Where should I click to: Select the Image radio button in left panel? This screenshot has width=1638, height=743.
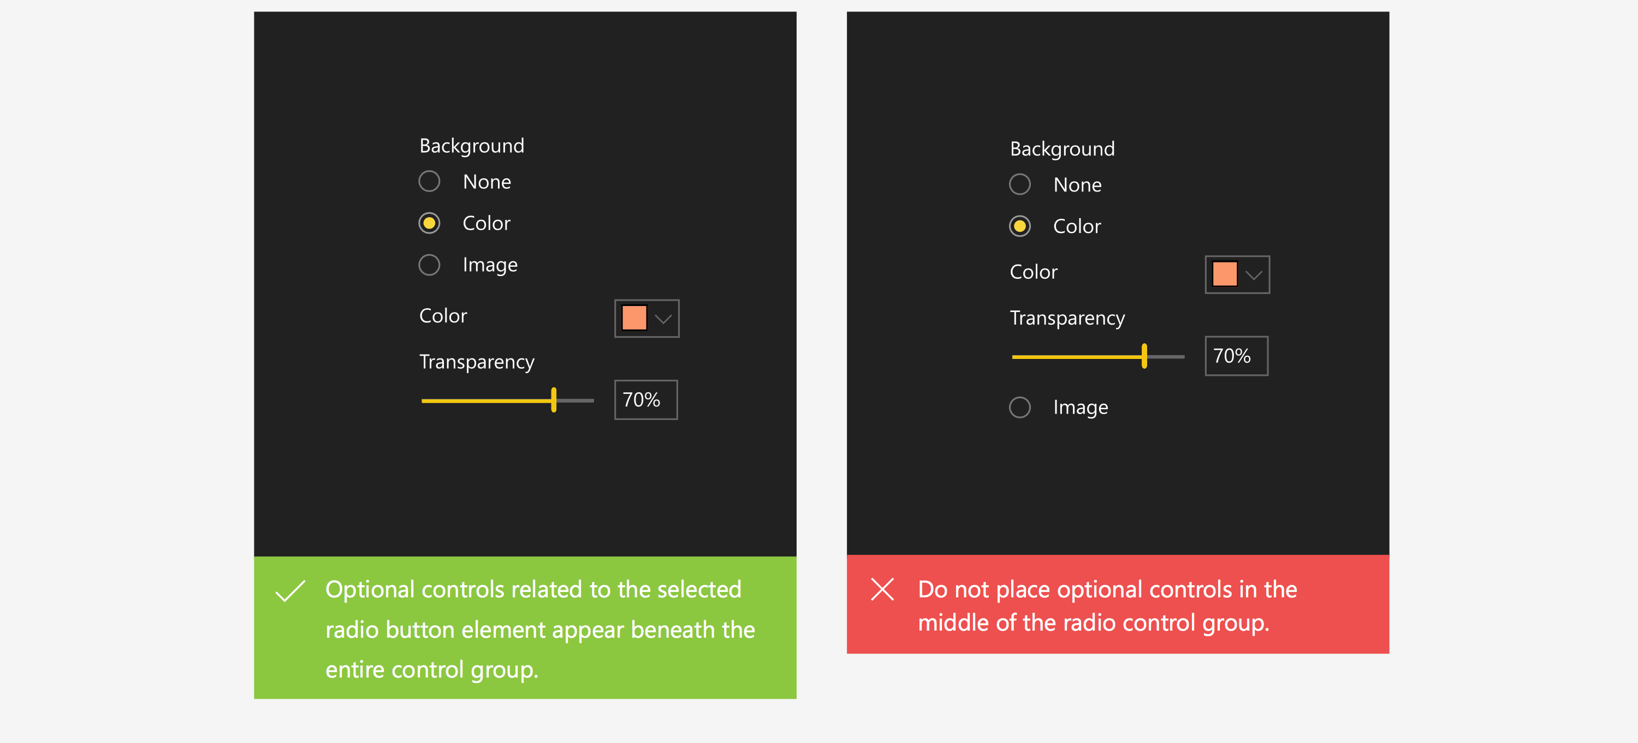pos(429,265)
